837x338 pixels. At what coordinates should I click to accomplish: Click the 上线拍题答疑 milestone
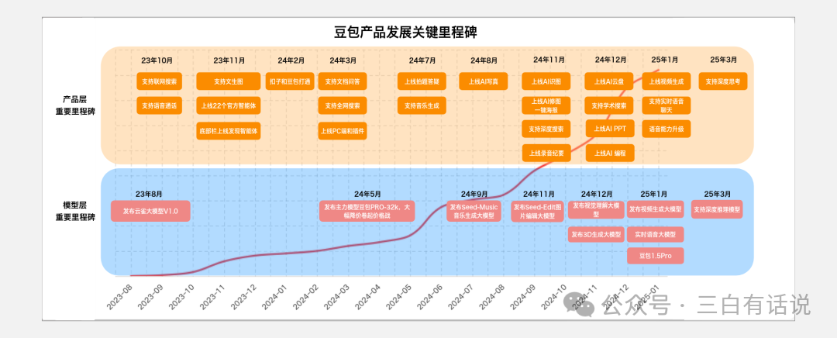coord(422,81)
